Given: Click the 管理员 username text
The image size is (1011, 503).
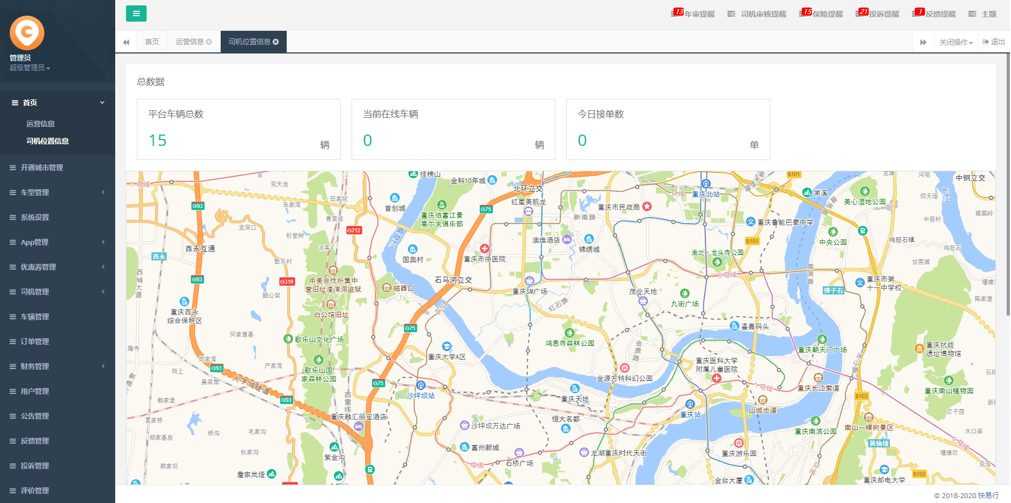Looking at the screenshot, I should [x=20, y=58].
